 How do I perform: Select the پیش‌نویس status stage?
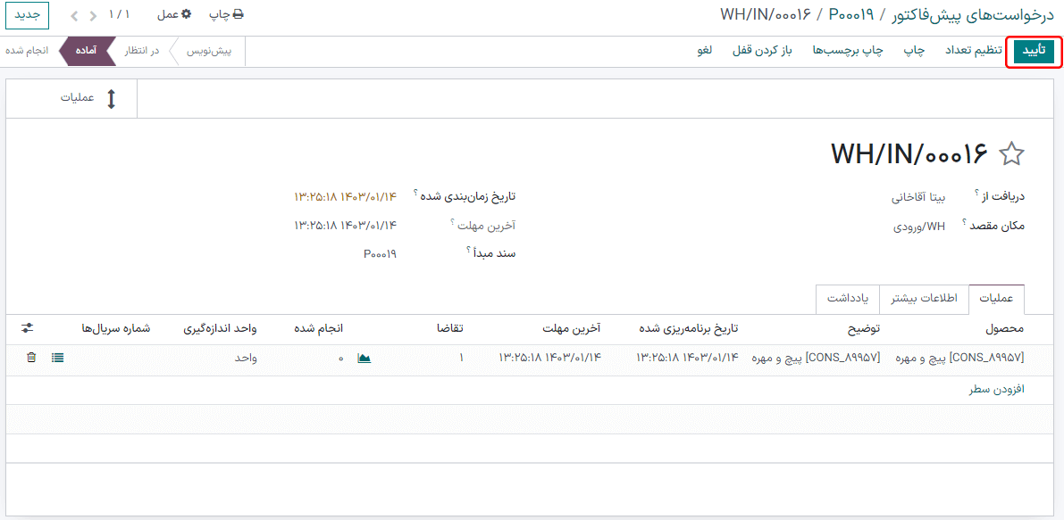tap(209, 52)
